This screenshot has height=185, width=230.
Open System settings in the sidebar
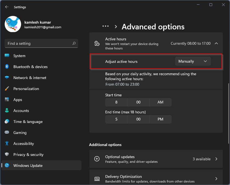(19, 56)
